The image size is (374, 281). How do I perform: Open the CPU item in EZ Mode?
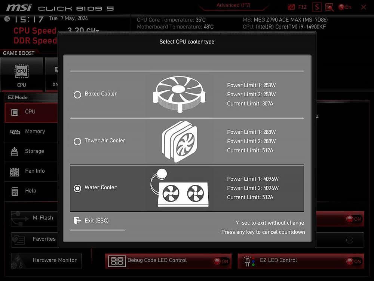point(31,112)
